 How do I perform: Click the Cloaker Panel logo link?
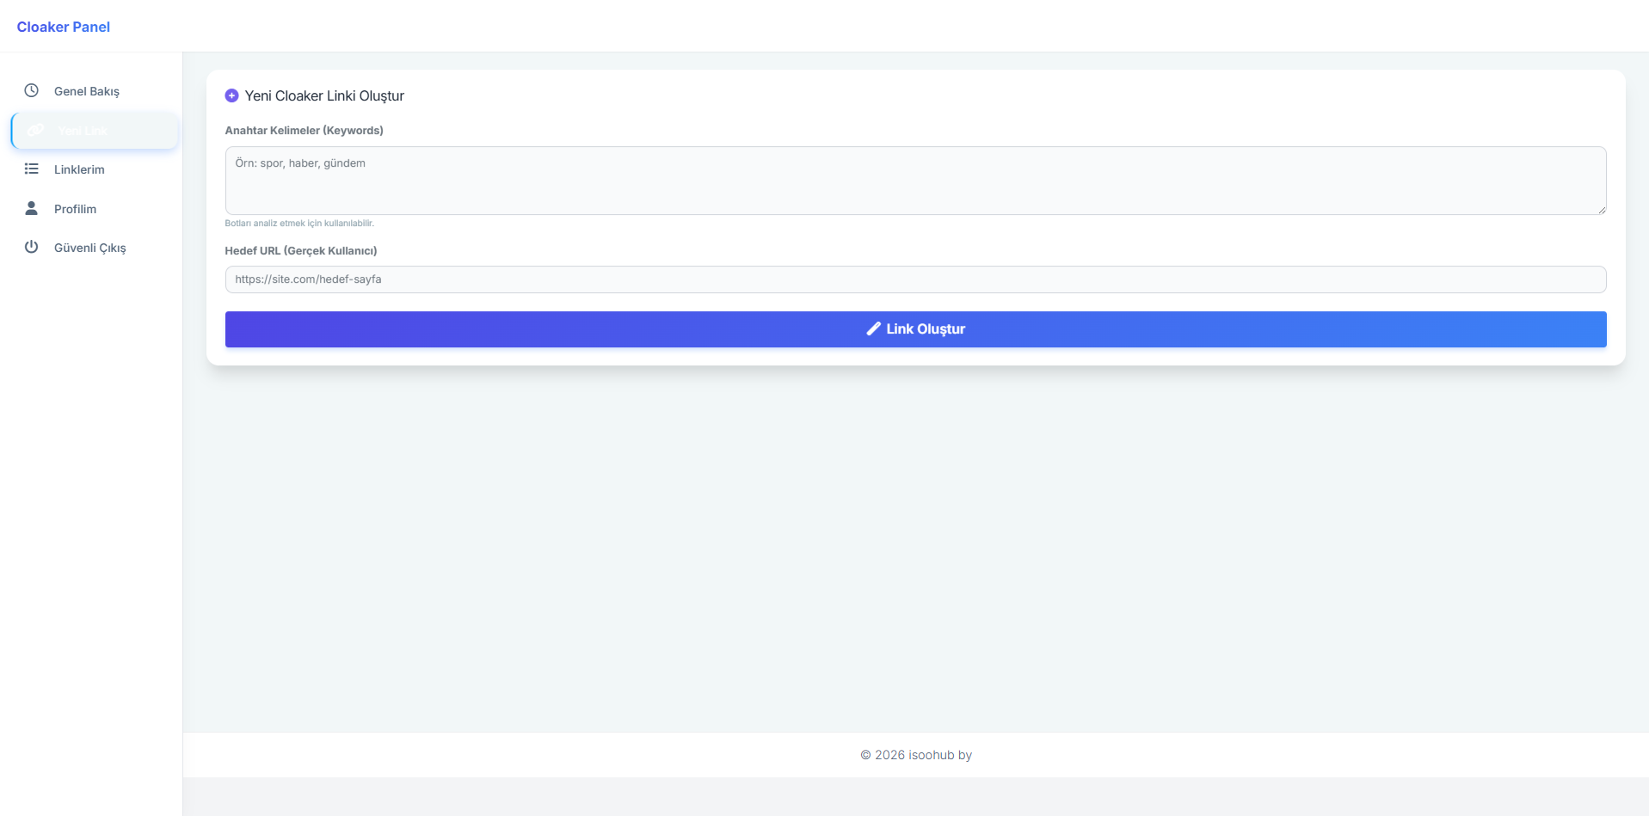click(64, 27)
